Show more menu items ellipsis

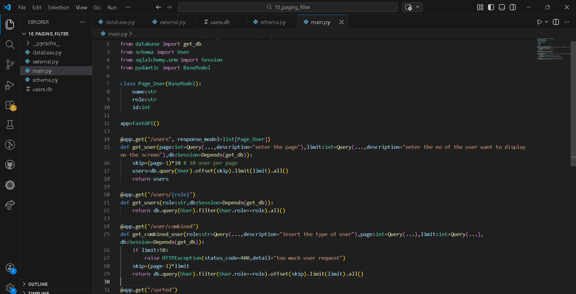click(x=127, y=7)
